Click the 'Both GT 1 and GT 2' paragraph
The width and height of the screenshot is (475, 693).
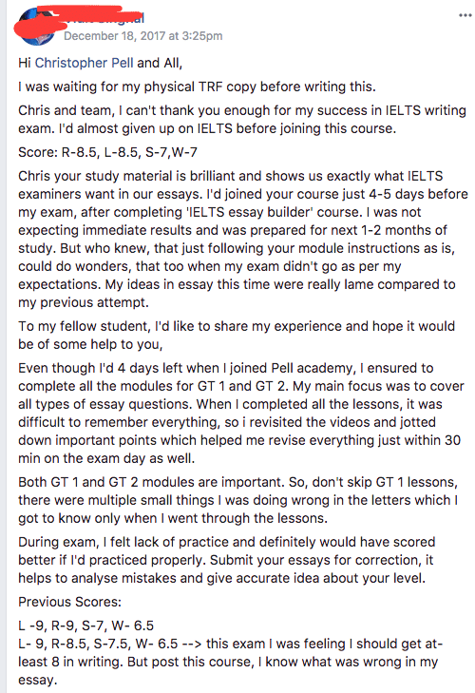[x=238, y=500]
